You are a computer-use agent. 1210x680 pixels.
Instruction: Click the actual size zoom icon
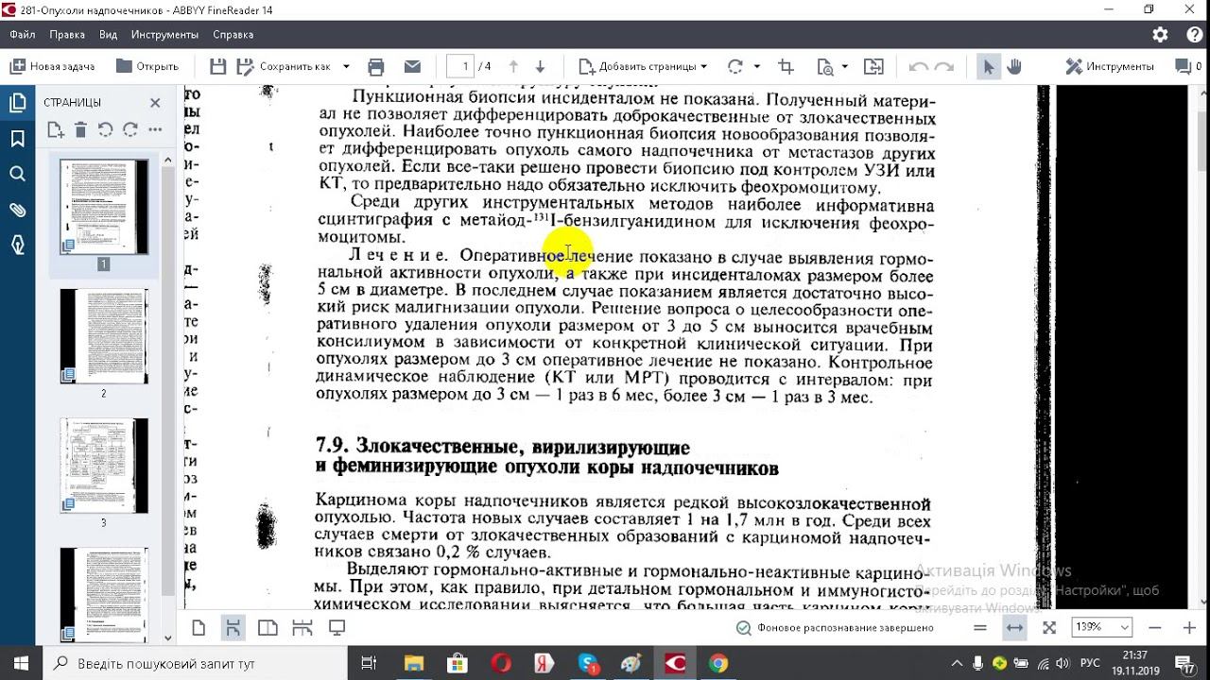point(979,627)
